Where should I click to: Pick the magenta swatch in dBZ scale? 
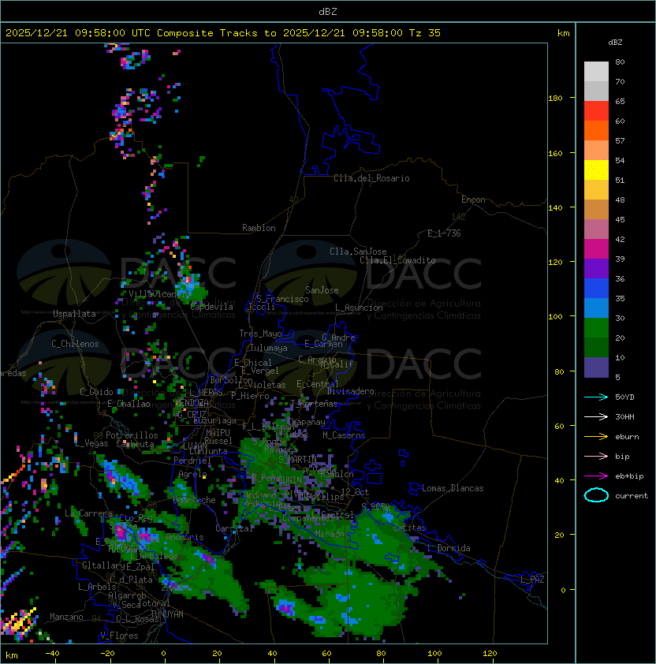(596, 248)
